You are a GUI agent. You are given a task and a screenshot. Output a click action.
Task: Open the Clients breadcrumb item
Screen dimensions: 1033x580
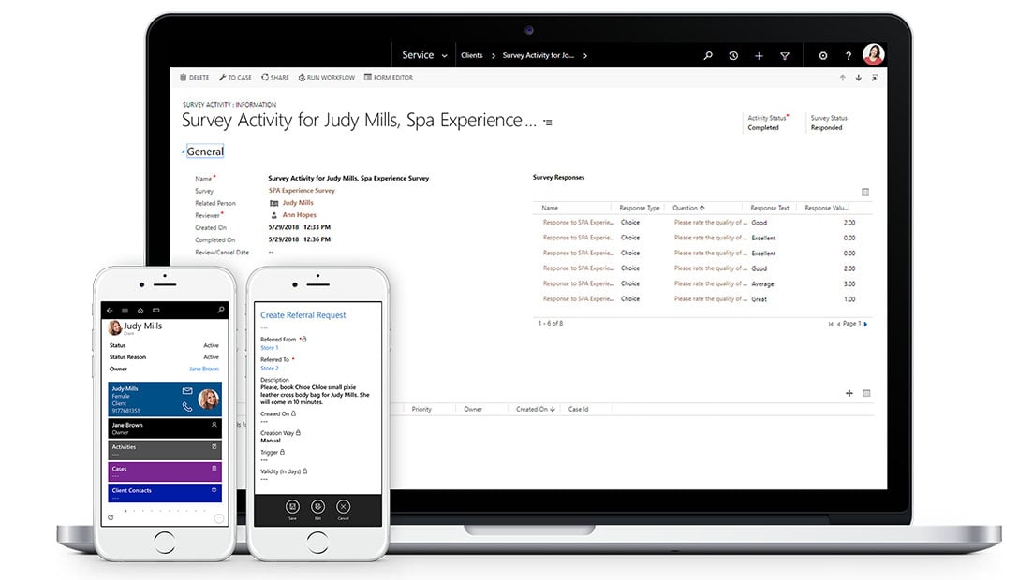(472, 56)
